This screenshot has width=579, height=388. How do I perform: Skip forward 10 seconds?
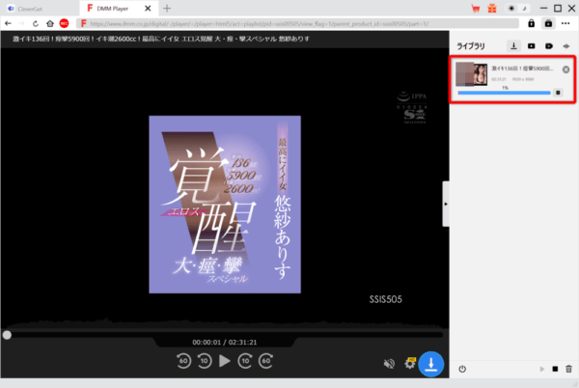245,361
